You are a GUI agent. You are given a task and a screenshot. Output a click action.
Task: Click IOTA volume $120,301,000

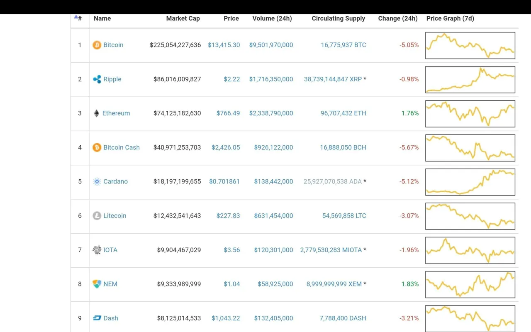[x=273, y=250]
